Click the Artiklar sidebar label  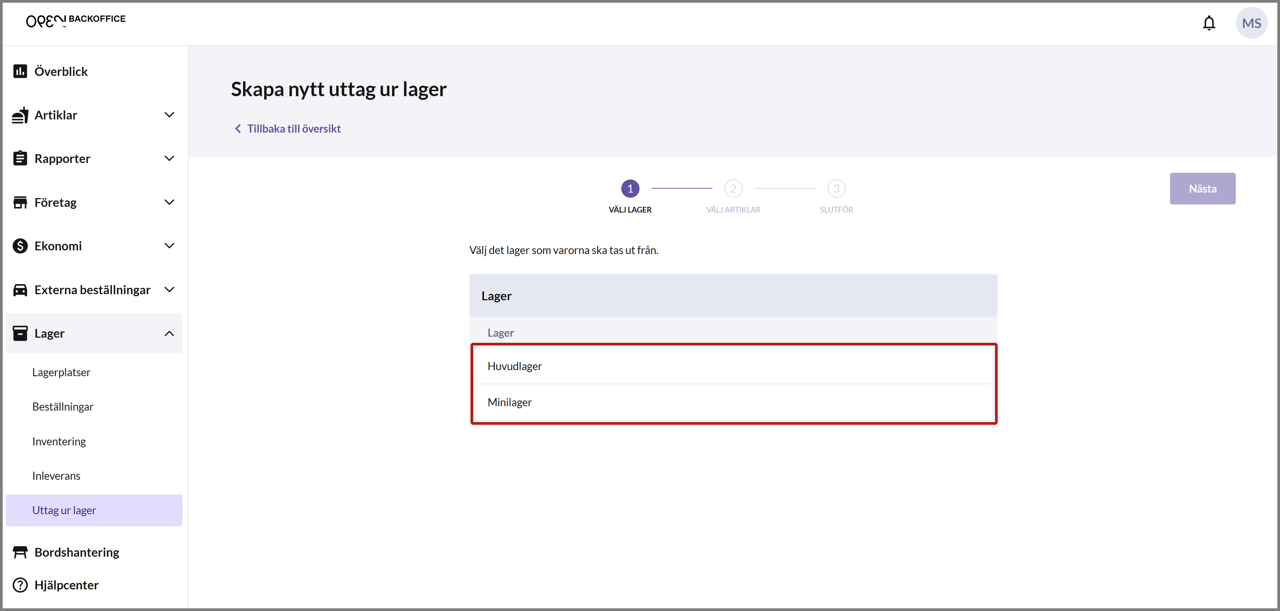click(x=56, y=115)
